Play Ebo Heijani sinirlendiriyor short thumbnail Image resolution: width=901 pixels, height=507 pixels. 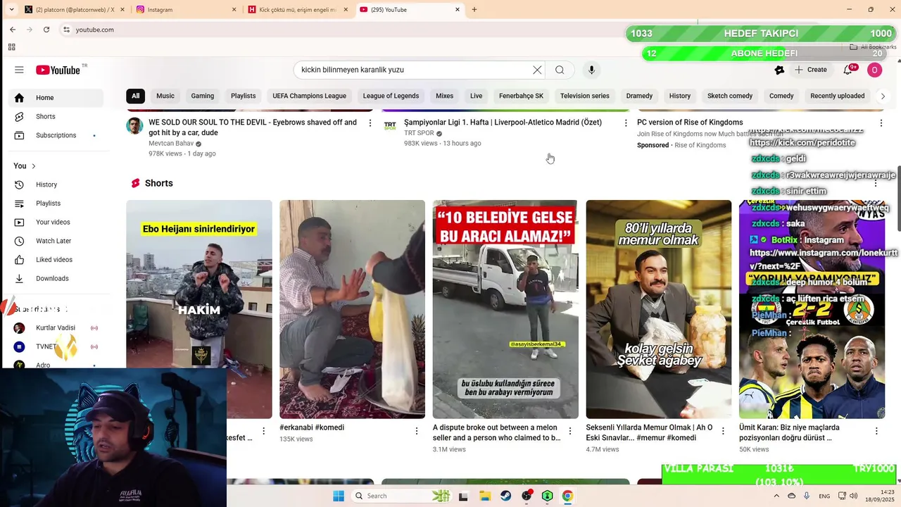coord(199,309)
